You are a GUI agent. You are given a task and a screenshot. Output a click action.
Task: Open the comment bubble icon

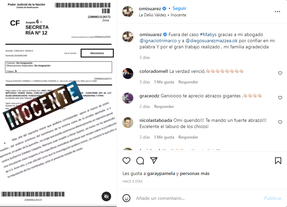pos(140,161)
